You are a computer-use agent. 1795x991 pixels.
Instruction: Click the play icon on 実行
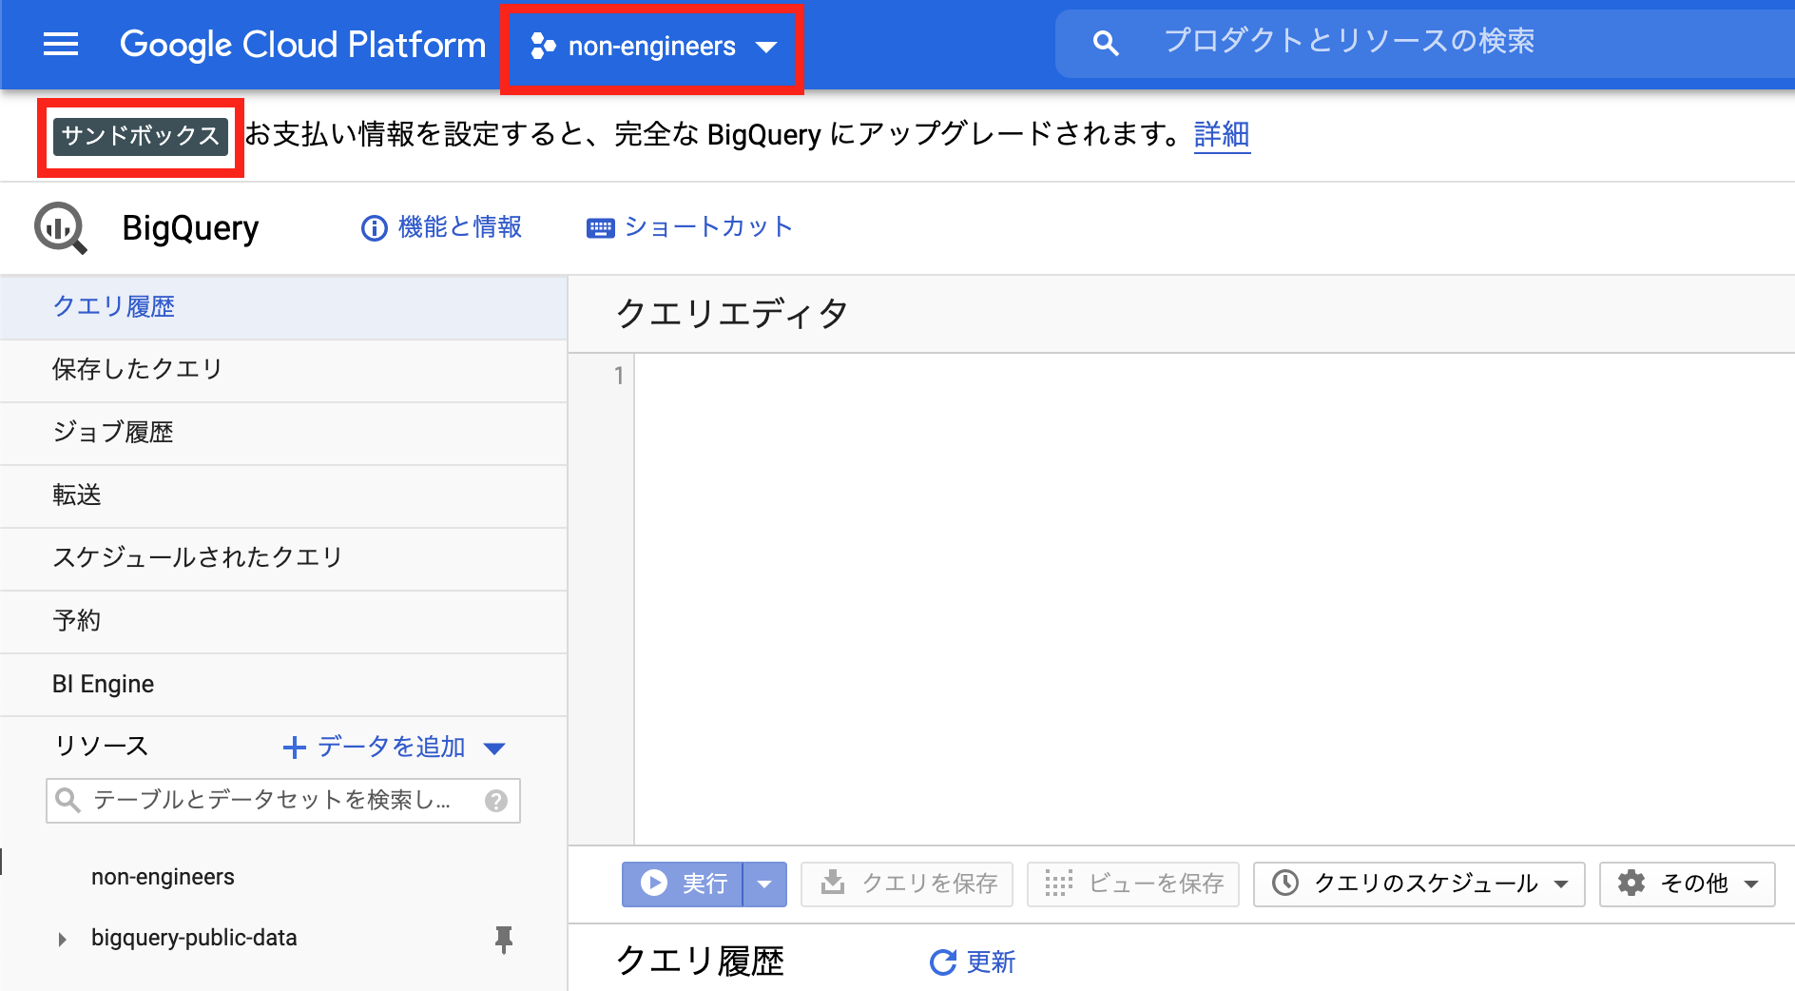[653, 883]
